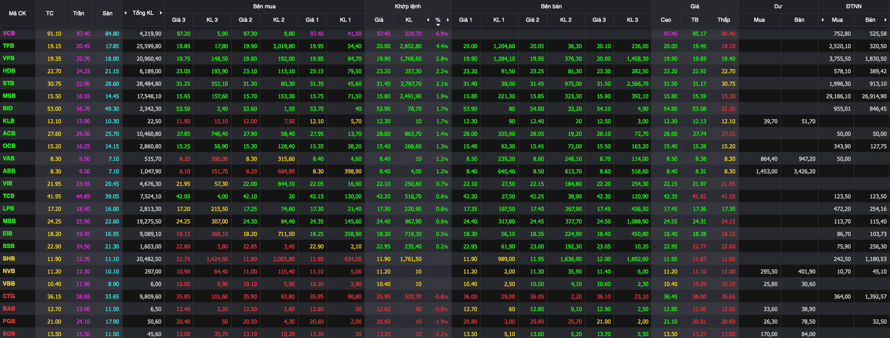Click KLB Dư Mua value 39,70
The image size is (890, 338).
click(770, 121)
